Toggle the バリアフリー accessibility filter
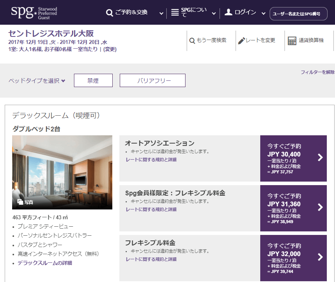Viewport: 335px width, 282px height. pos(152,80)
